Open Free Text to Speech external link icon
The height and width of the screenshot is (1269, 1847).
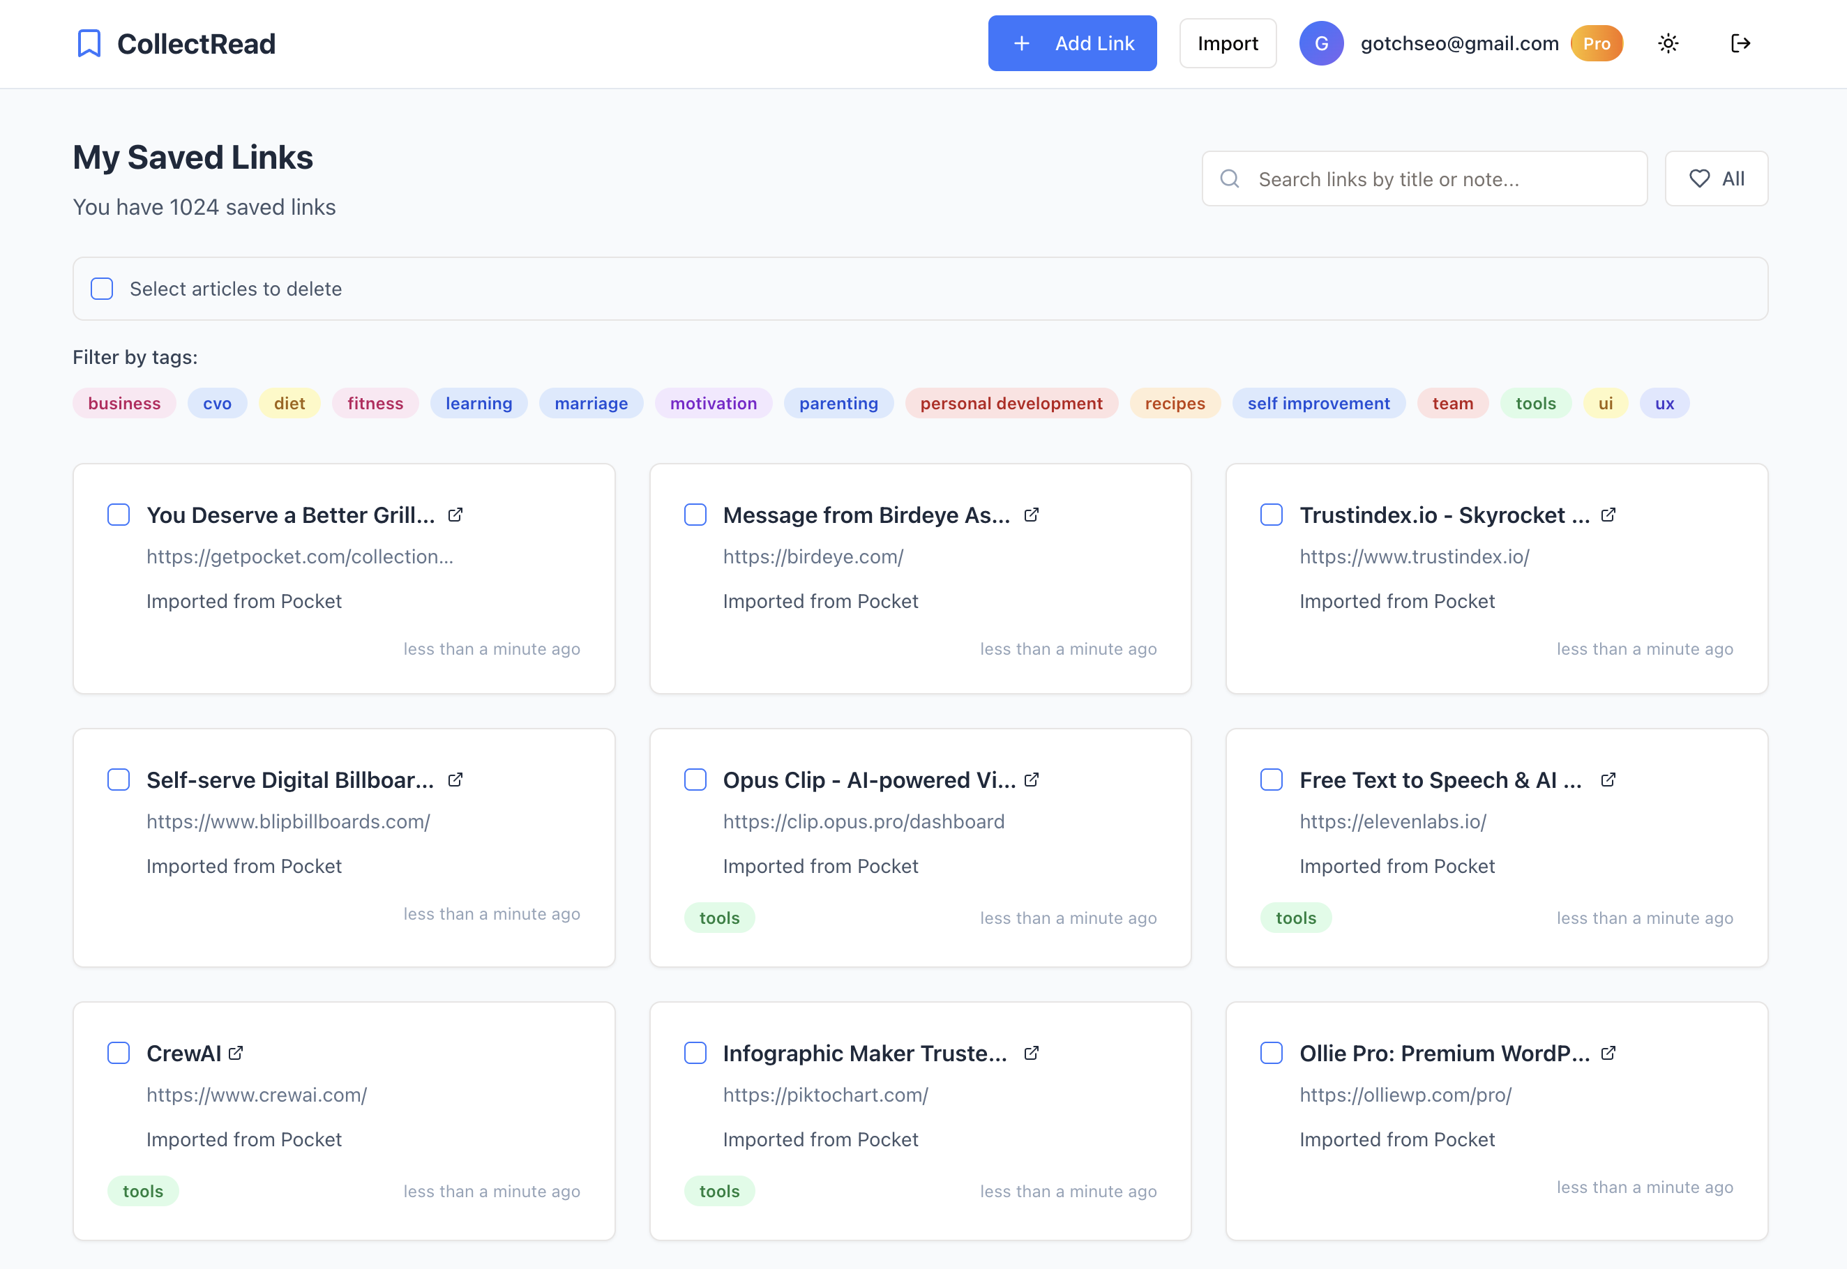tap(1608, 780)
